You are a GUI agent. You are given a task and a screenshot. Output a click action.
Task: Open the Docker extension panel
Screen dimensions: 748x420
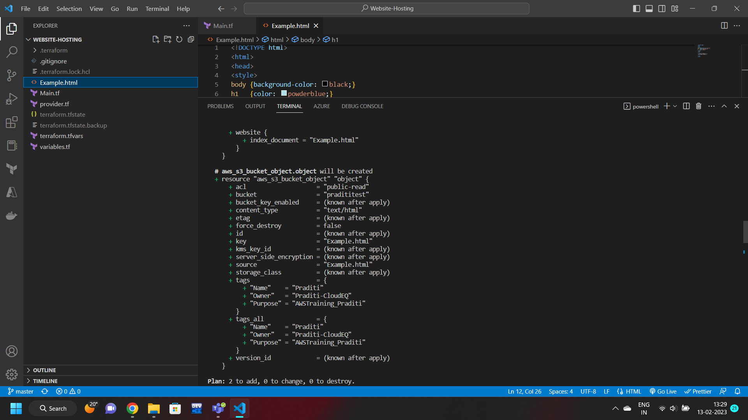click(12, 215)
